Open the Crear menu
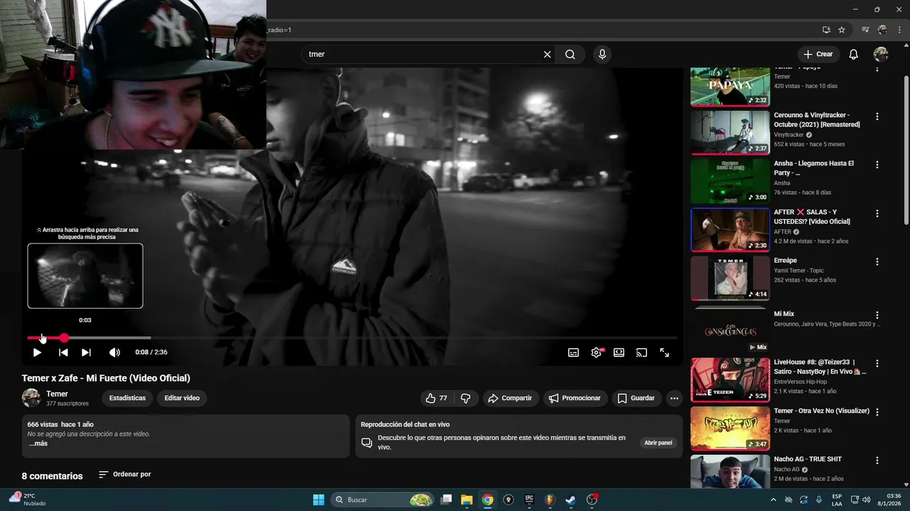This screenshot has height=511, width=910. pyautogui.click(x=818, y=55)
